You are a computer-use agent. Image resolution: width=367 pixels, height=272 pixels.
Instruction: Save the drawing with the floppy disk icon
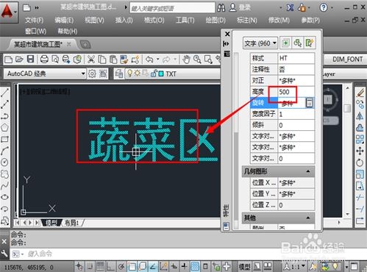coord(30,60)
